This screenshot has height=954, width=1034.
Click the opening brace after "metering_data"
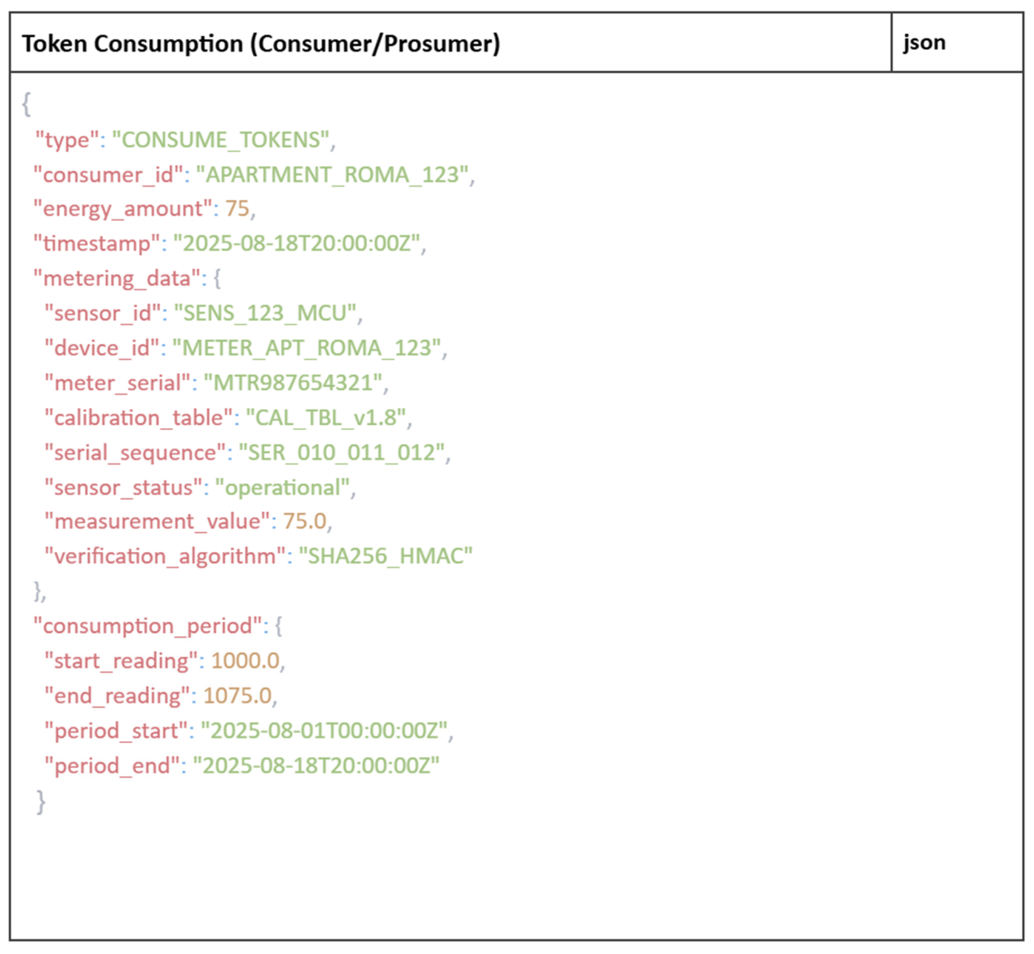click(x=217, y=279)
